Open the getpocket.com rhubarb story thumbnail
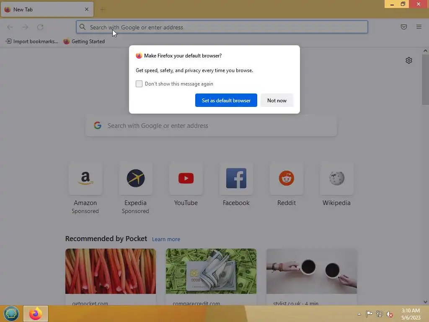This screenshot has width=429, height=322. (111, 271)
